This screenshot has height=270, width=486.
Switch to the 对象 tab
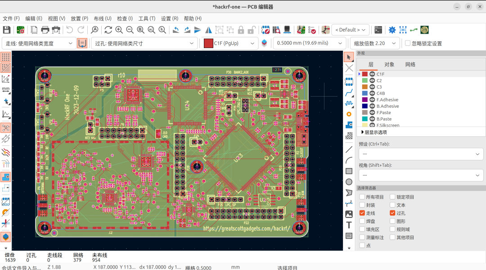(389, 64)
